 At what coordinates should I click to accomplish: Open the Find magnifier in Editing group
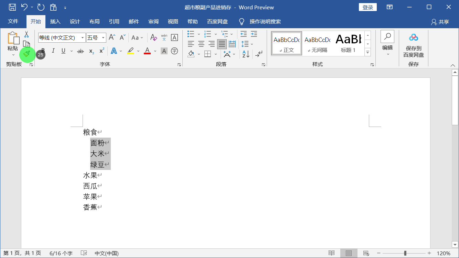coord(387,36)
